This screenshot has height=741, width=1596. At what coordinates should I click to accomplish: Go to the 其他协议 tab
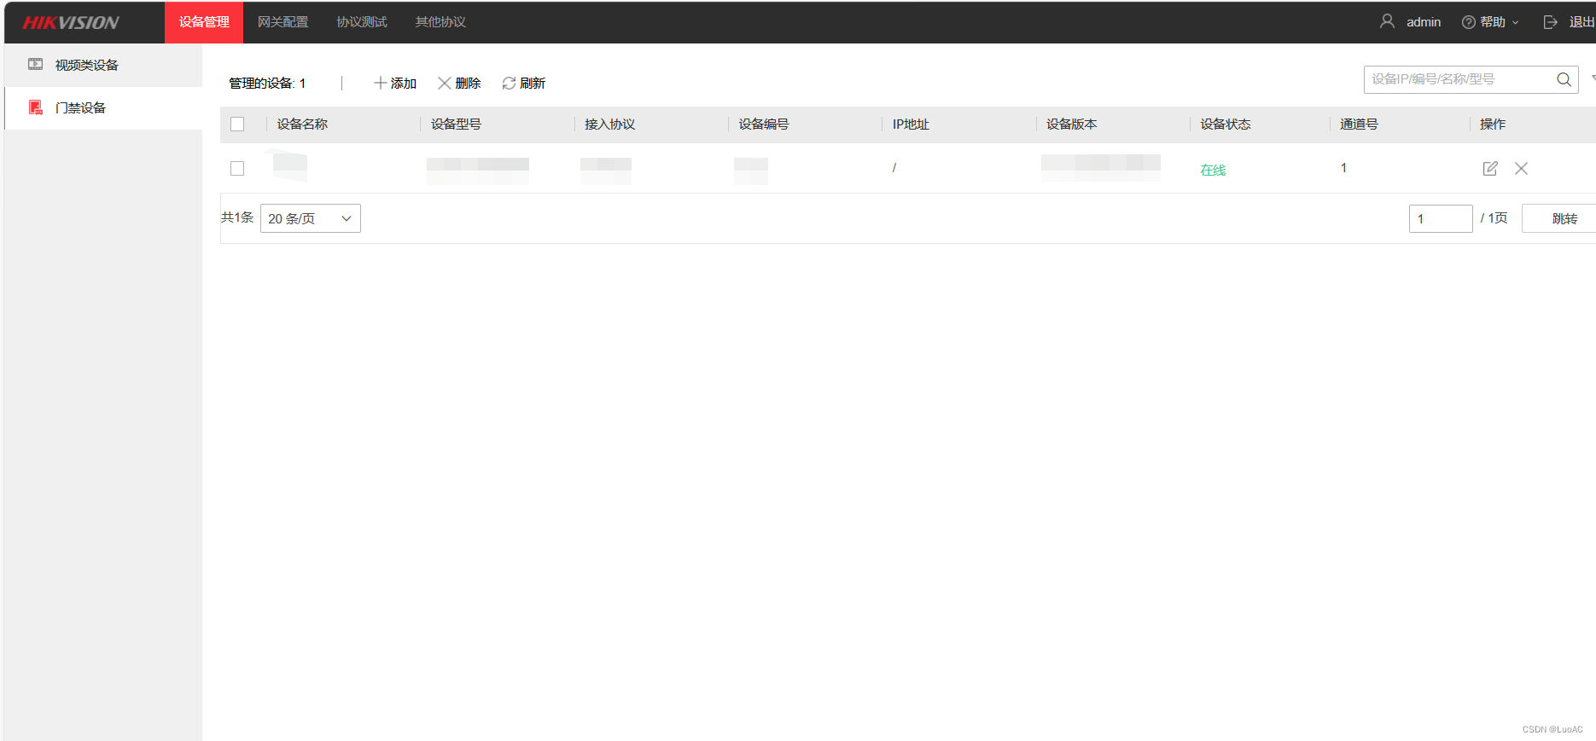tap(440, 22)
